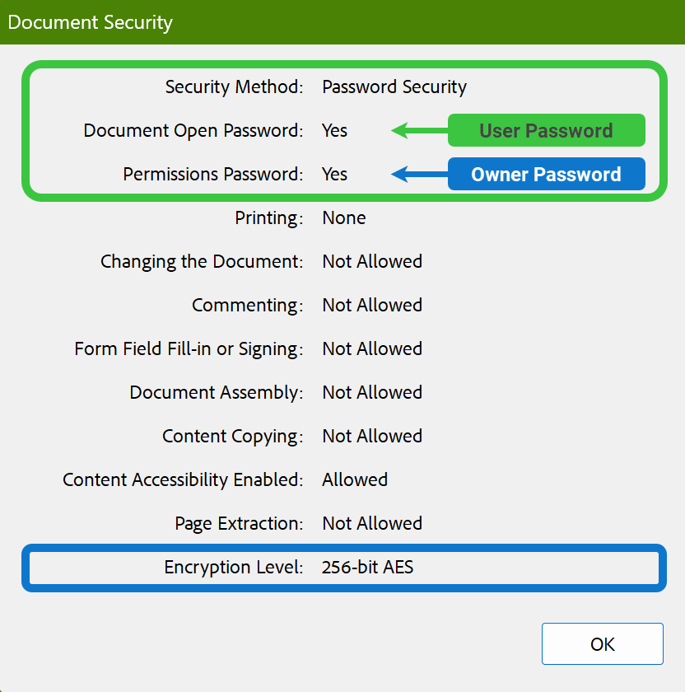The width and height of the screenshot is (685, 692).
Task: Click the Content Accessibility Enabled label
Action: point(184,479)
